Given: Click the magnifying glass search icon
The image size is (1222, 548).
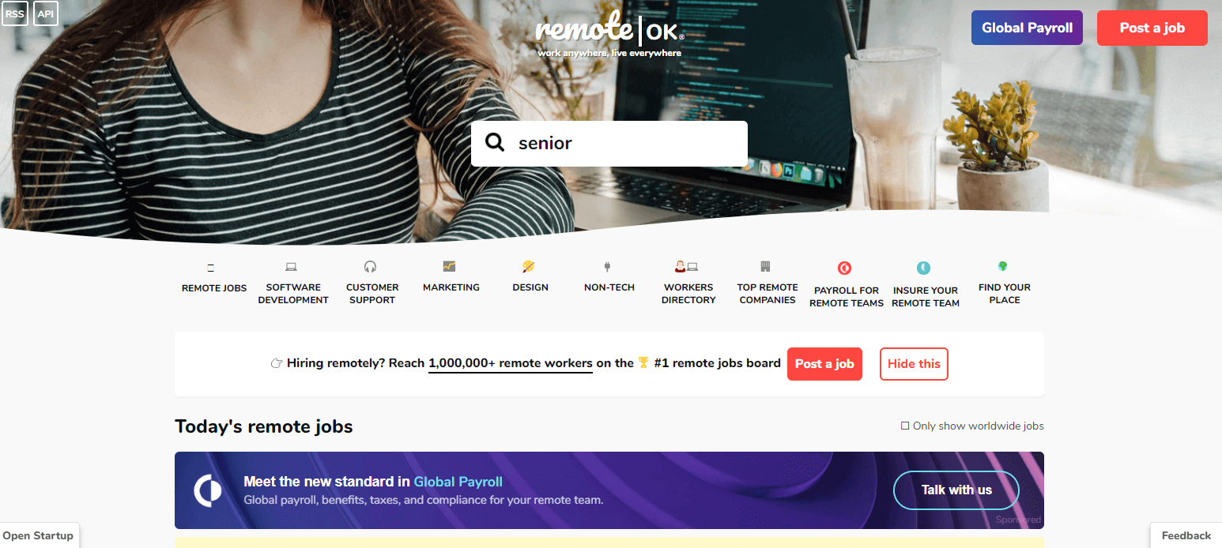Looking at the screenshot, I should pyautogui.click(x=495, y=143).
